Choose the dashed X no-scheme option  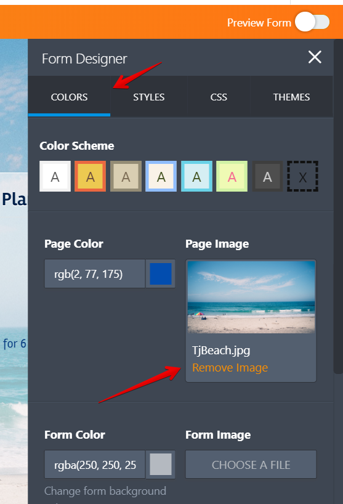point(302,176)
